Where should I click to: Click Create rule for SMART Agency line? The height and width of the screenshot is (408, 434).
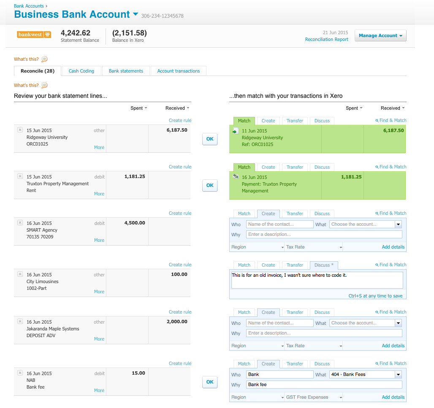coord(180,213)
